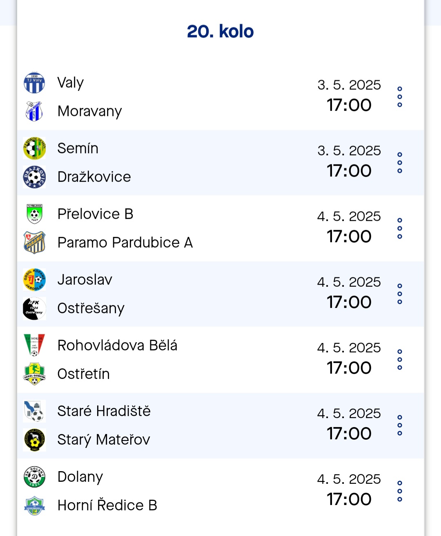The height and width of the screenshot is (536, 441).
Task: Click the 20. kolo round heading
Action: click(x=220, y=31)
